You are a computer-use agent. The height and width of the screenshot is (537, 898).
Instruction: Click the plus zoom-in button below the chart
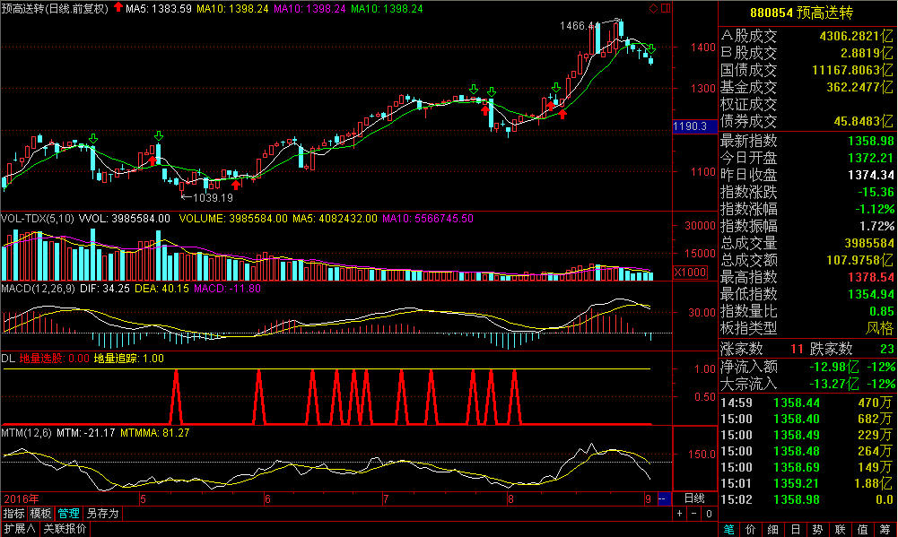680,514
